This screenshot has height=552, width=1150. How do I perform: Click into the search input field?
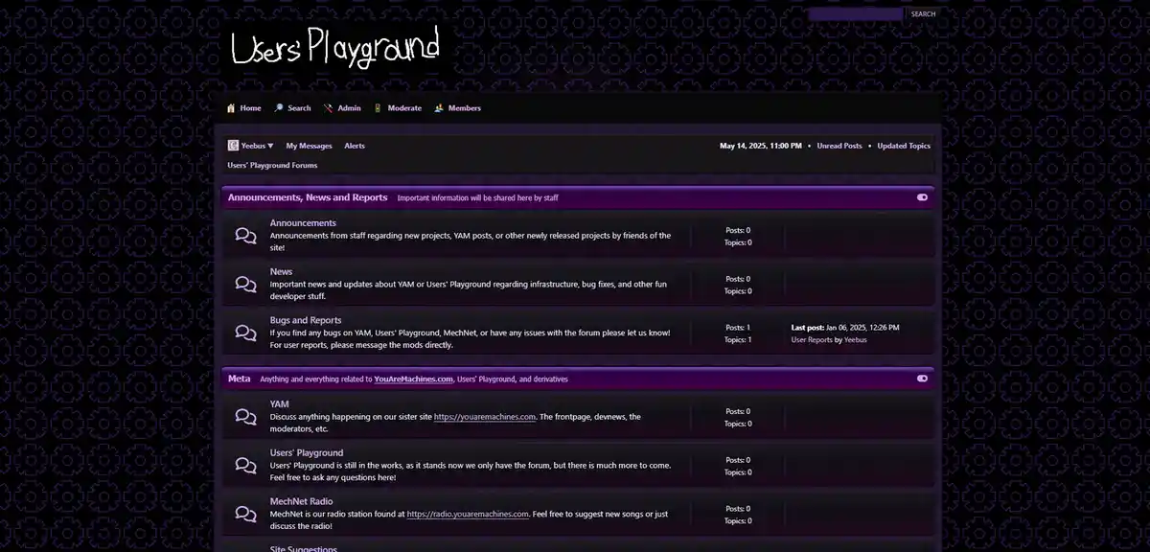click(856, 14)
